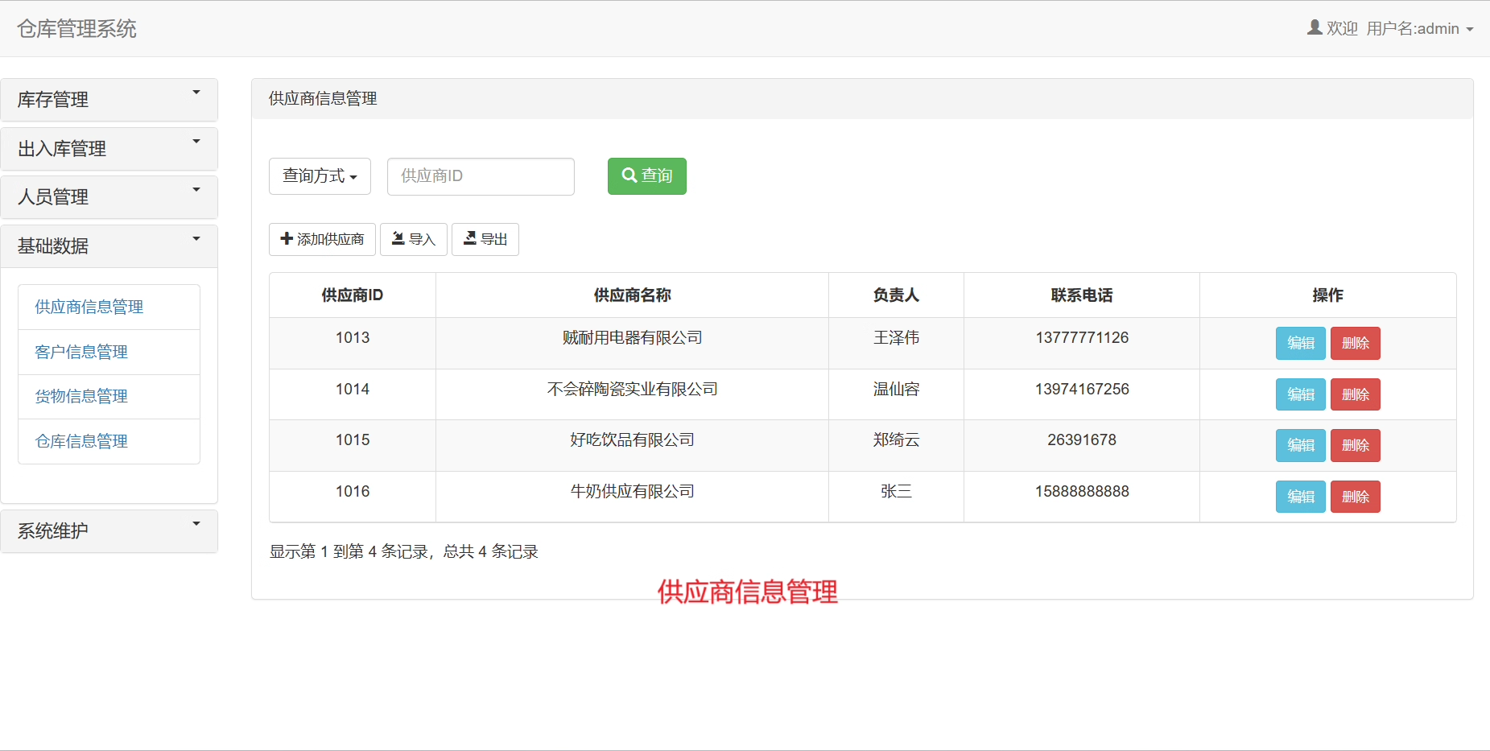Expand the 库存管理 sidebar panel
The height and width of the screenshot is (751, 1490).
[109, 100]
